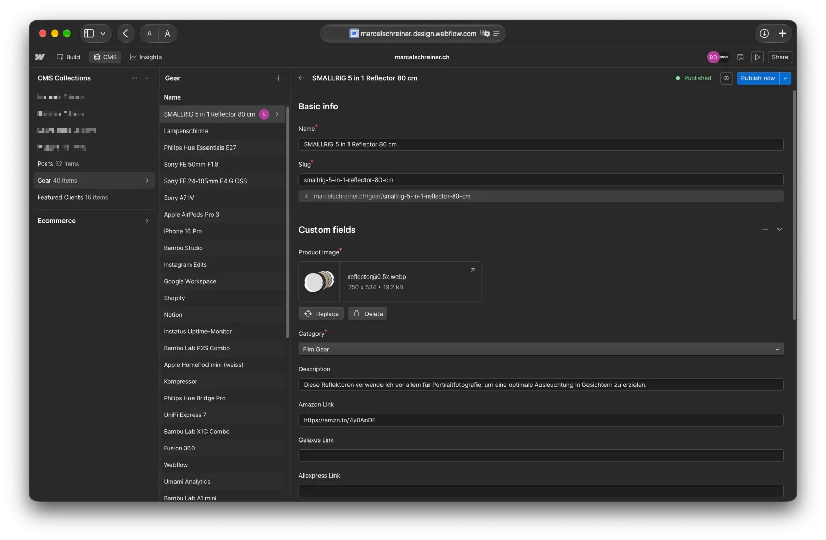826x540 pixels.
Task: Click the D avatar on SMALLRIG row
Action: [x=264, y=114]
